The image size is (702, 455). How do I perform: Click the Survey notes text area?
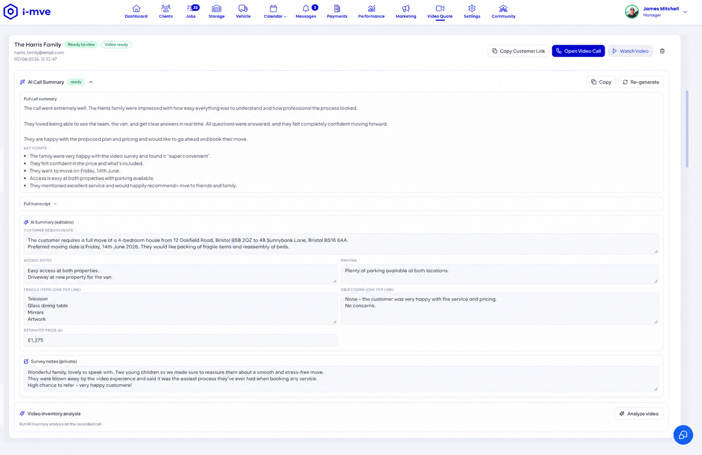(341, 379)
